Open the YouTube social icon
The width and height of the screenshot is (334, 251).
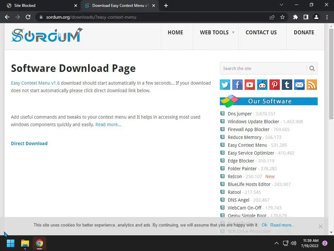coord(250,85)
